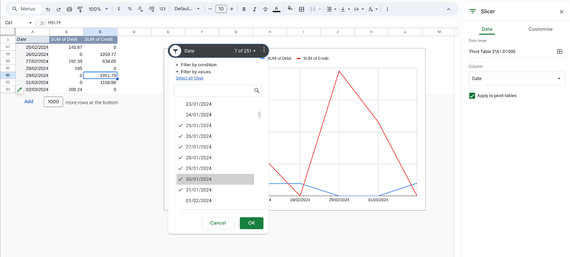The width and height of the screenshot is (570, 257).
Task: Open the 7 of 251 dropdown
Action: pos(245,51)
